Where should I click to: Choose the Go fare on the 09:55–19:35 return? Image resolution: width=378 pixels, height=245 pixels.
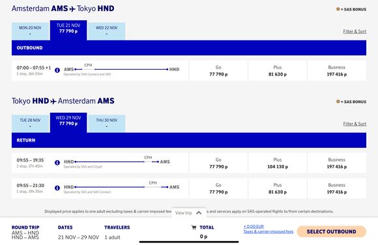click(x=218, y=163)
